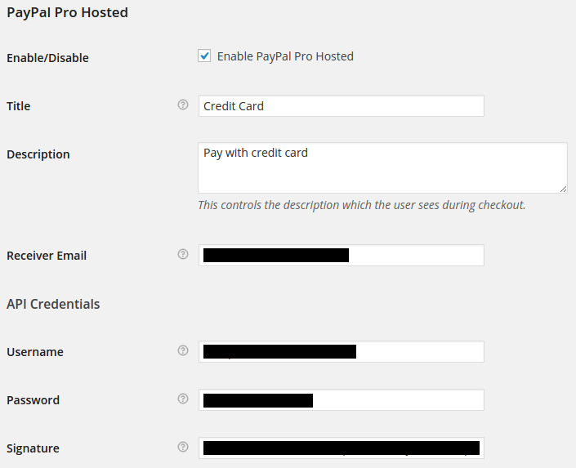This screenshot has width=576, height=468.
Task: Click the API Credentials section heading
Action: [x=53, y=304]
